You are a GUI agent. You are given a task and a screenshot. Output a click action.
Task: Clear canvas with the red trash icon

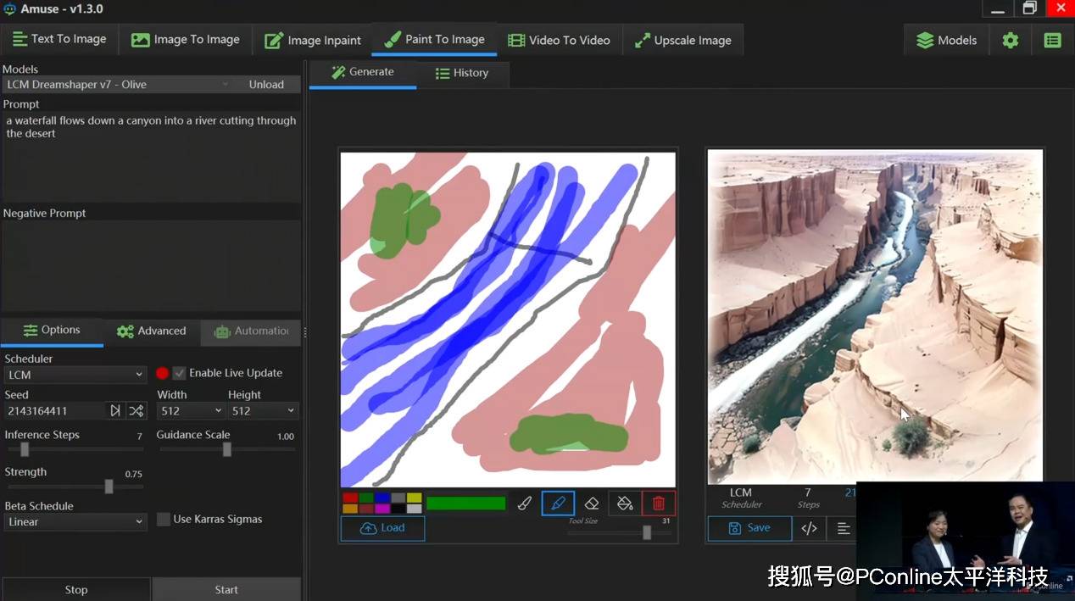[659, 504]
